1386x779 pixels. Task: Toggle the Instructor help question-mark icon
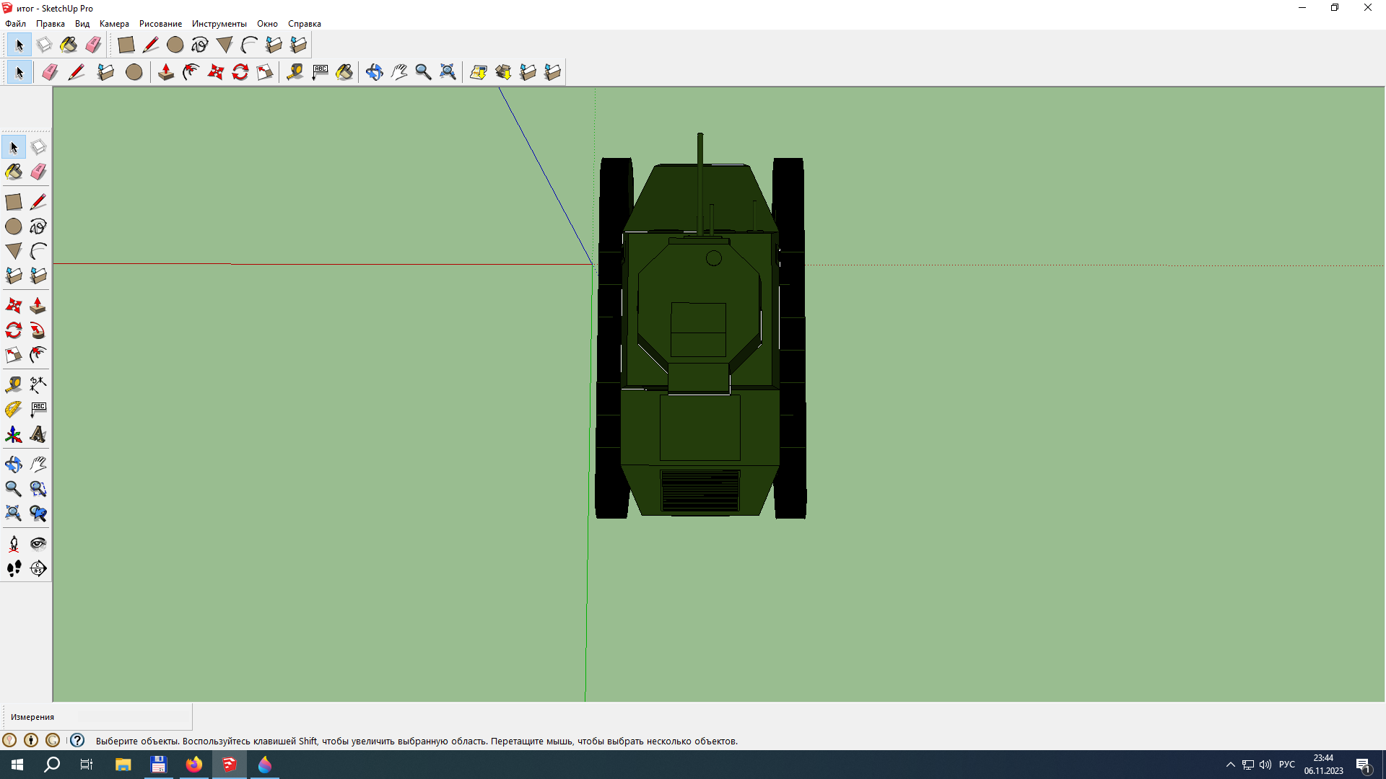pos(77,741)
